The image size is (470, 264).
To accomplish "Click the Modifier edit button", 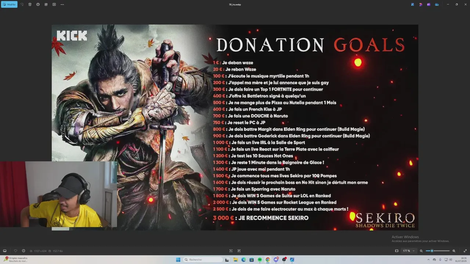I will pos(9,4).
